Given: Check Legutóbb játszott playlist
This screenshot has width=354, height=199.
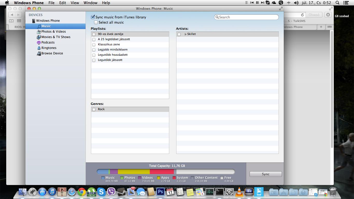Looking at the screenshot, I should [94, 60].
